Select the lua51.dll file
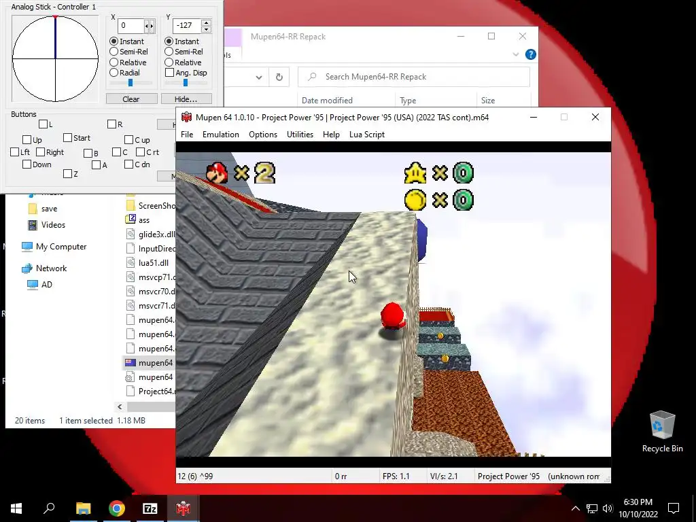Screen dimensions: 696x522 147,263
